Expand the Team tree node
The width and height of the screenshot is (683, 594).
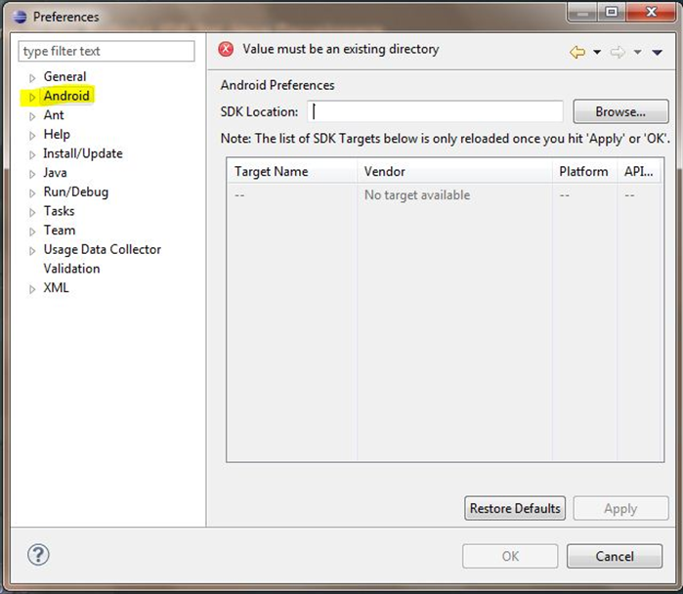[x=32, y=232]
